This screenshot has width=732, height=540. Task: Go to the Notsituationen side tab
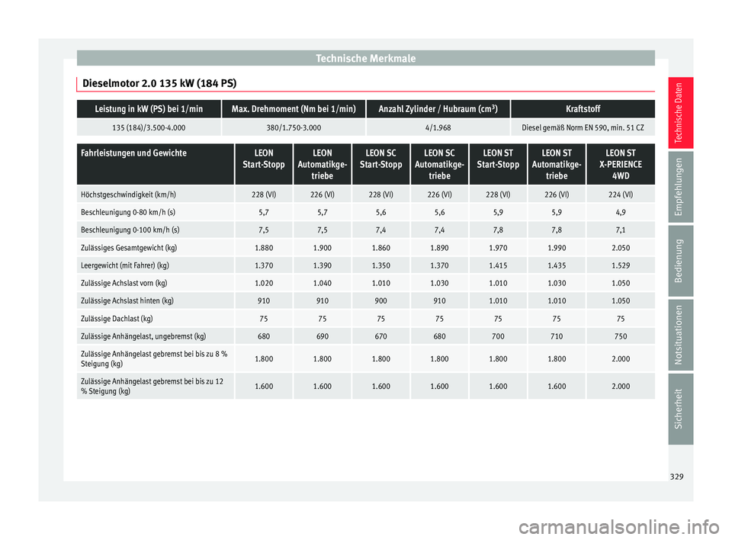click(680, 335)
